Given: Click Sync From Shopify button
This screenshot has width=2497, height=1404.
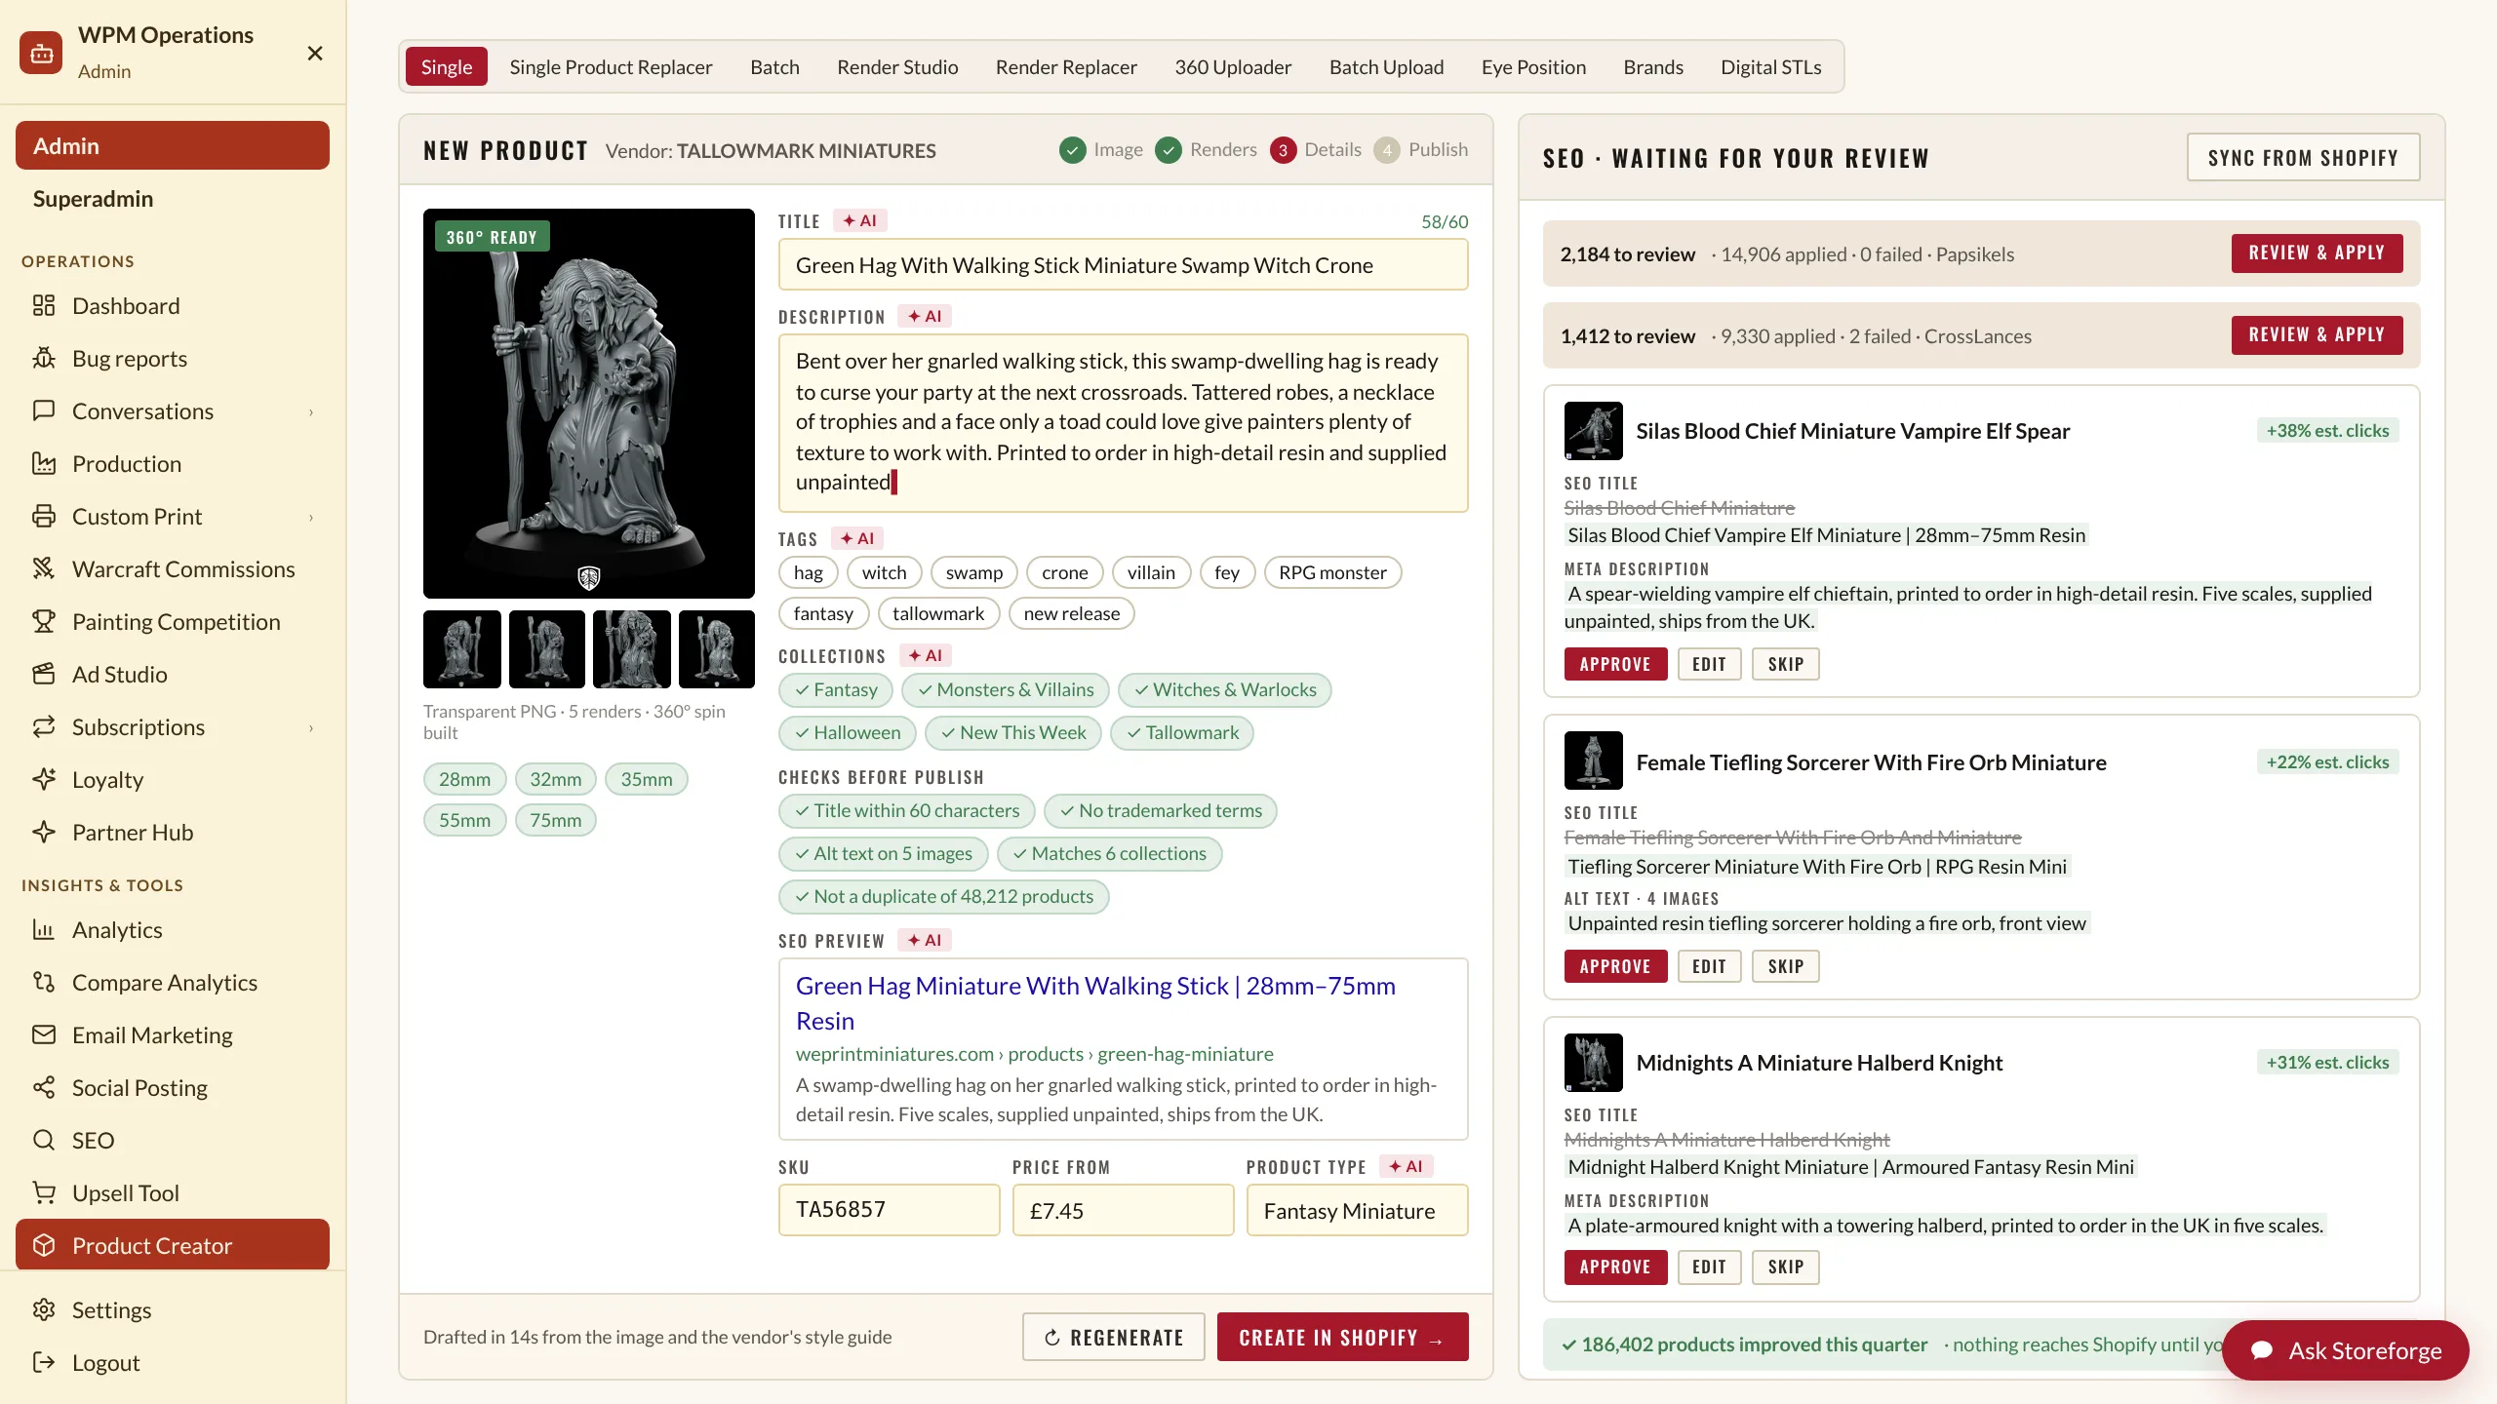Looking at the screenshot, I should pos(2303,158).
